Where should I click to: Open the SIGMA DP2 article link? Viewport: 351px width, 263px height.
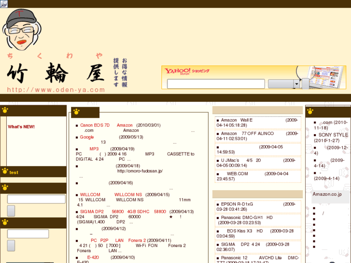92,211
